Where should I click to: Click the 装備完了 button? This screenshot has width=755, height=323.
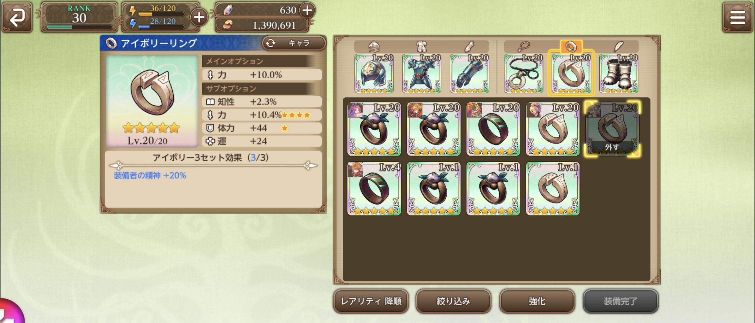coord(621,301)
